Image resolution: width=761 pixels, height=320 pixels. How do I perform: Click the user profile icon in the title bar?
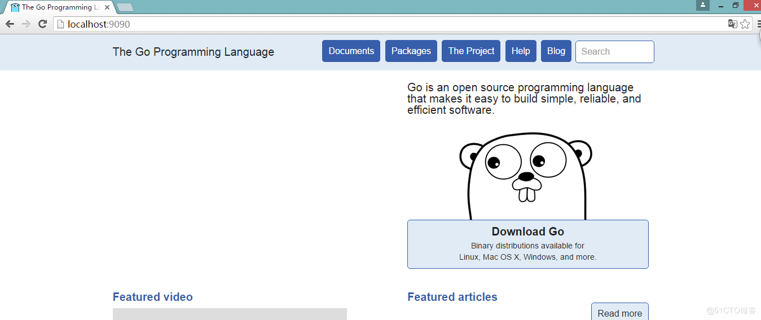pos(703,5)
